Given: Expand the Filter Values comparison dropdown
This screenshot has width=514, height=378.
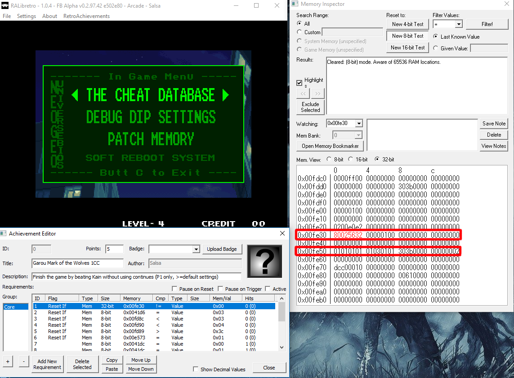Looking at the screenshot, I should pyautogui.click(x=459, y=24).
